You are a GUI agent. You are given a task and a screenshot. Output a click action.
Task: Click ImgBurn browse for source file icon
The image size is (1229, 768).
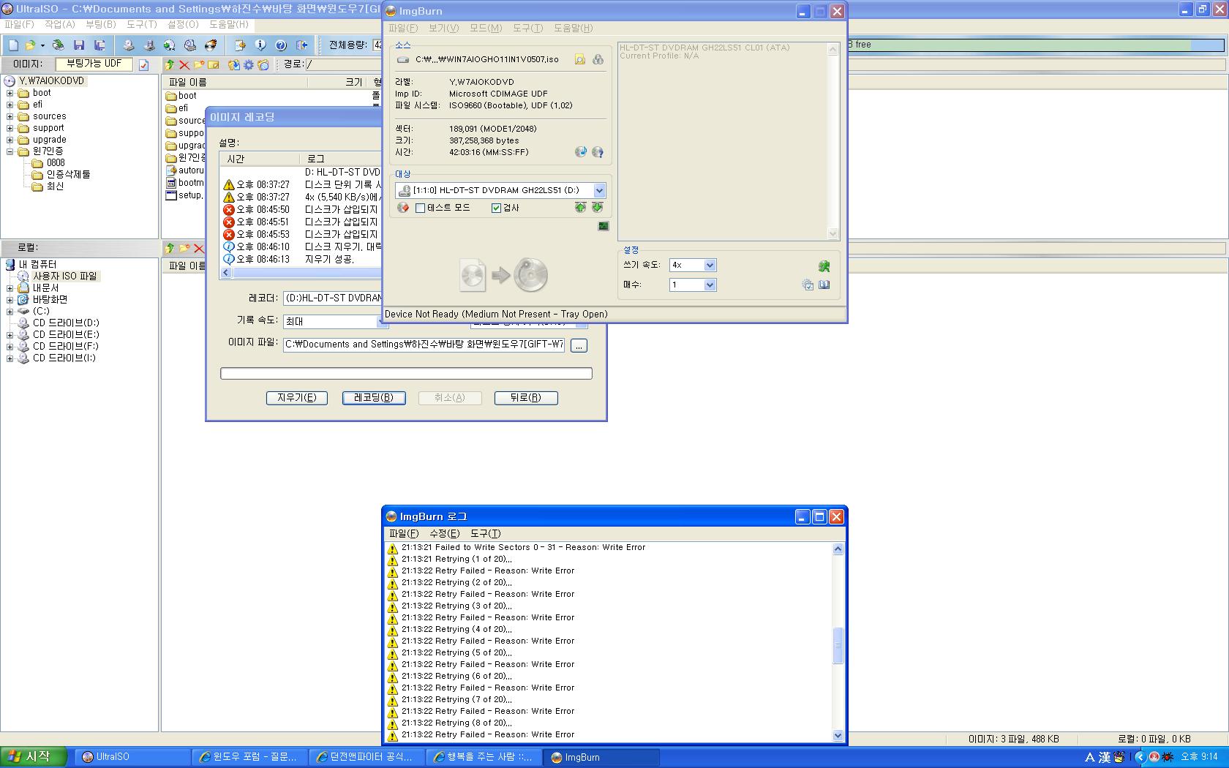580,60
